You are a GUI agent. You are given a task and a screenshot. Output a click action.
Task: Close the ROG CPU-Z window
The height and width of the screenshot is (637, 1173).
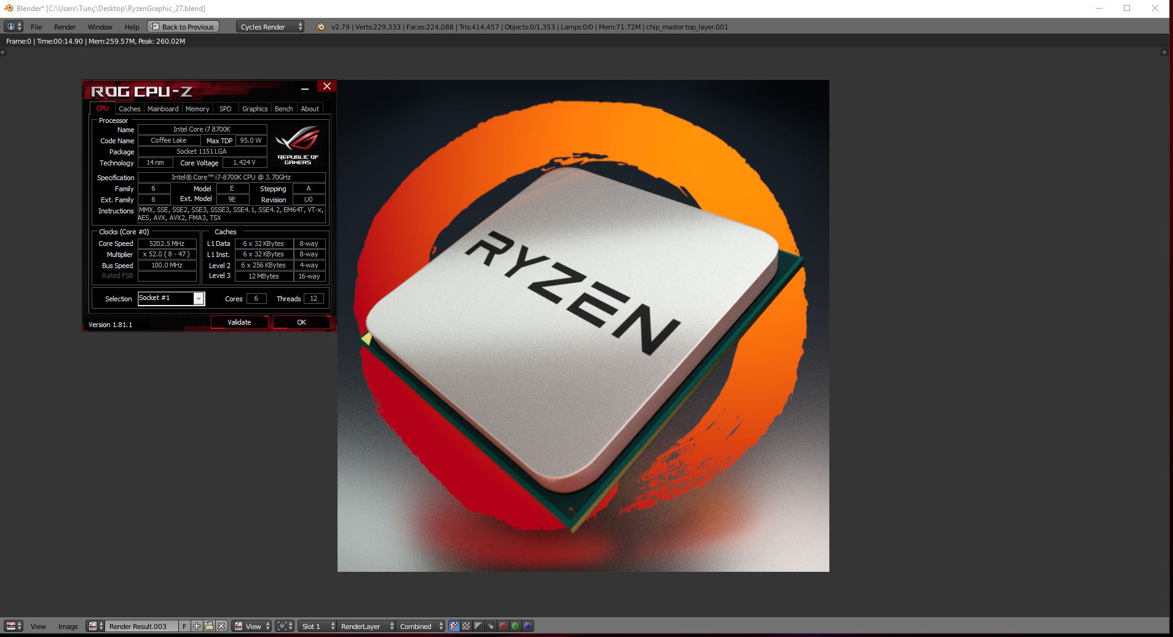pos(327,86)
